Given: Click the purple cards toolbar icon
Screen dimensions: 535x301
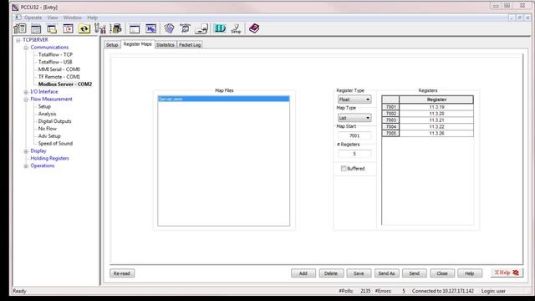Looking at the screenshot, I should (169, 28).
